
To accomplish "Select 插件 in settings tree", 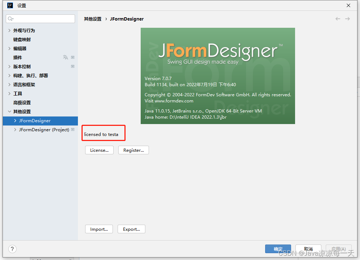I will tap(18, 57).
